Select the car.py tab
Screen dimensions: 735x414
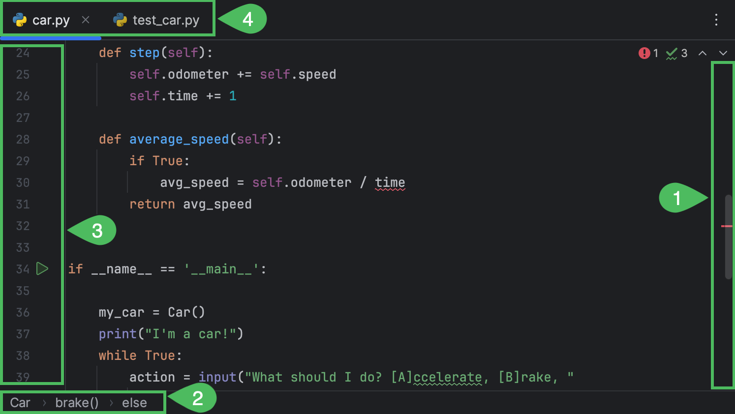click(x=52, y=20)
